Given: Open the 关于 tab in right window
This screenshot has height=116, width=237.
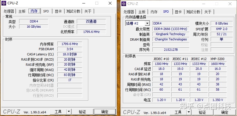Looking at the screenshot, I should click(x=208, y=12).
